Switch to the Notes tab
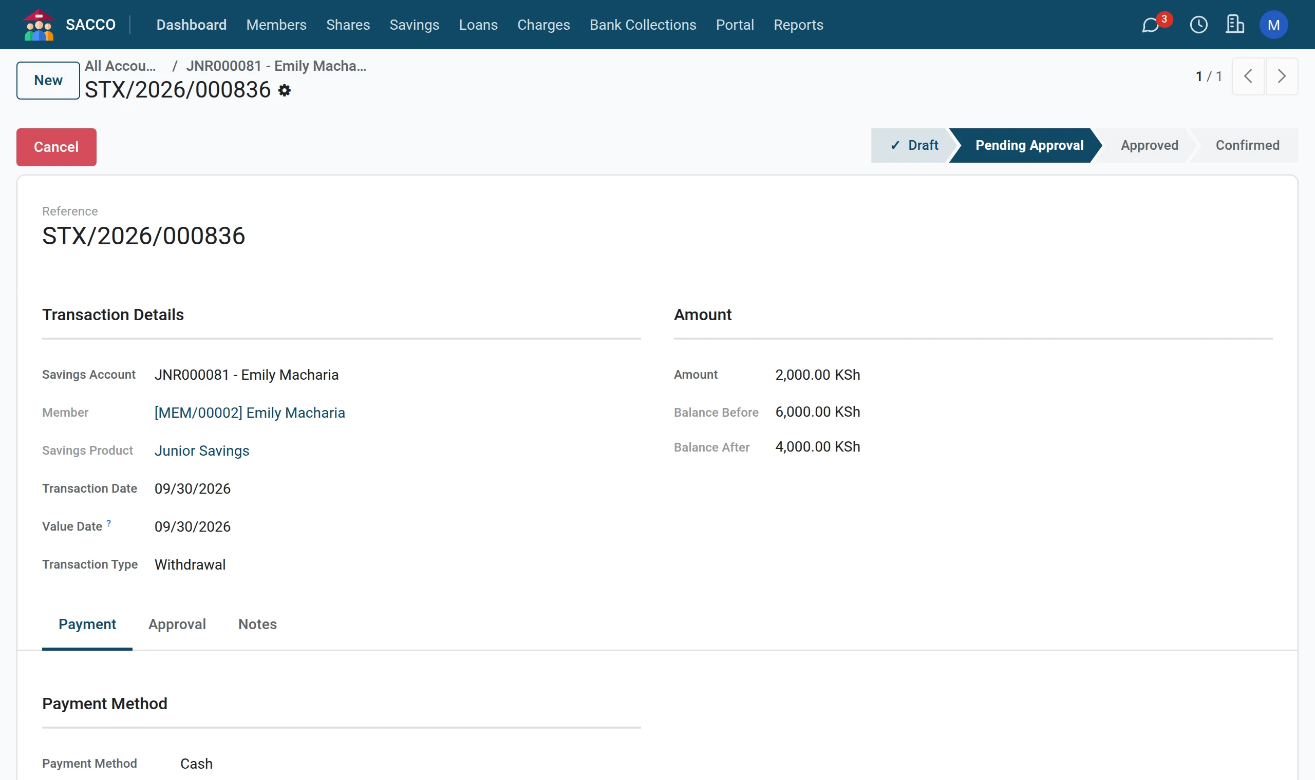This screenshot has height=780, width=1315. coord(257,625)
